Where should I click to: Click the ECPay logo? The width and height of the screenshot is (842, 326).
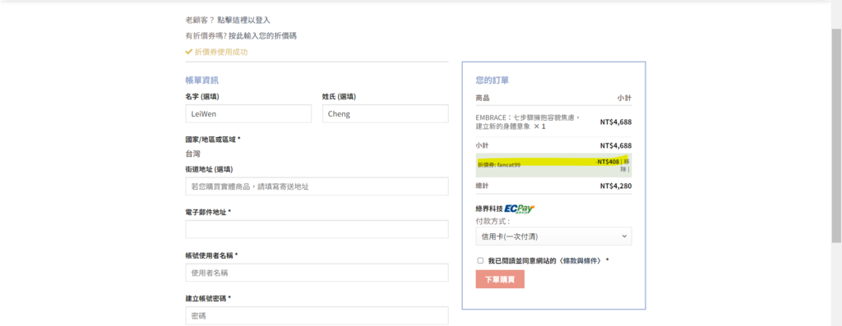(x=520, y=209)
